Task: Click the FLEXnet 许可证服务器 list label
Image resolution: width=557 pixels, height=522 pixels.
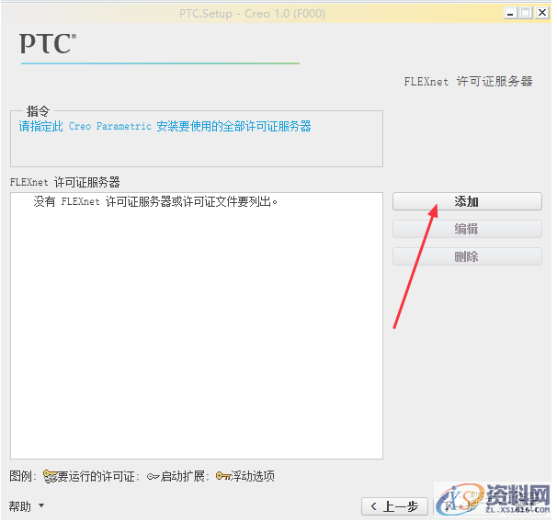Action: point(64,182)
